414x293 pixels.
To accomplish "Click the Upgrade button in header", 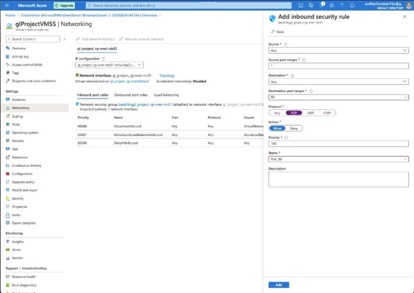I will tap(64, 5).
